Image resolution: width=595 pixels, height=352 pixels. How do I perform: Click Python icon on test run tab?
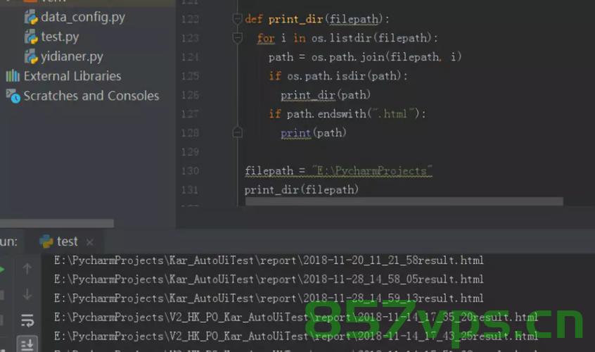pos(46,241)
